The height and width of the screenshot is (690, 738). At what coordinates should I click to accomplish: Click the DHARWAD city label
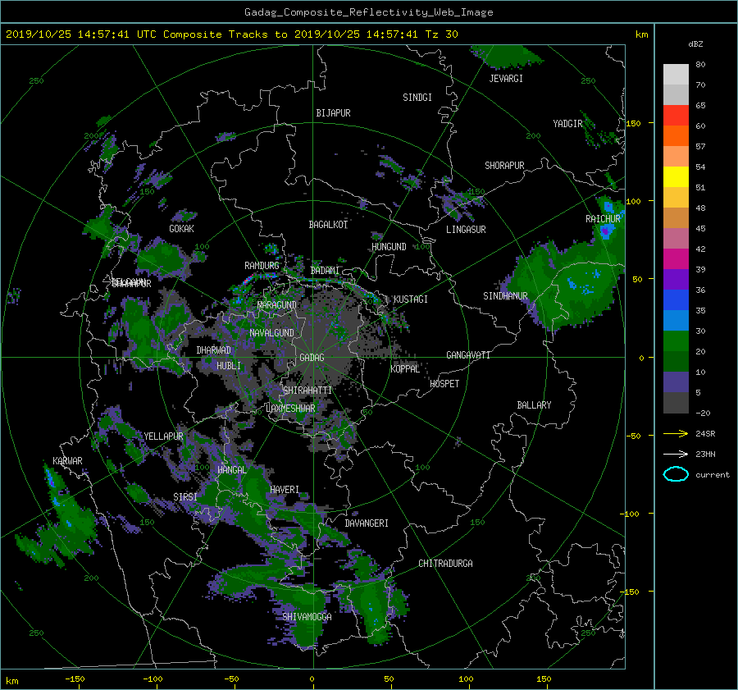click(x=214, y=350)
